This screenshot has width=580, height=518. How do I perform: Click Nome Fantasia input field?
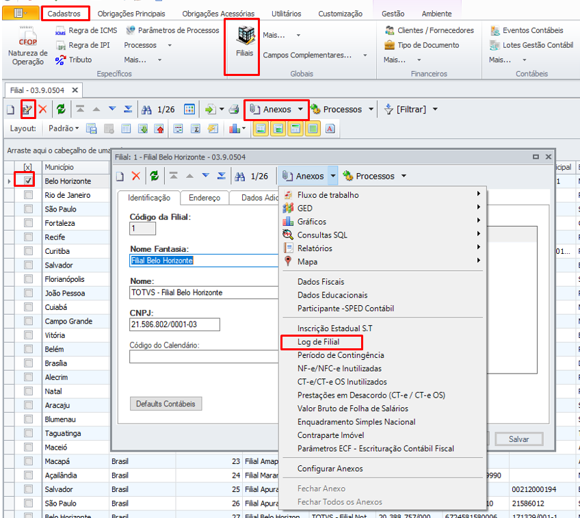(x=204, y=261)
